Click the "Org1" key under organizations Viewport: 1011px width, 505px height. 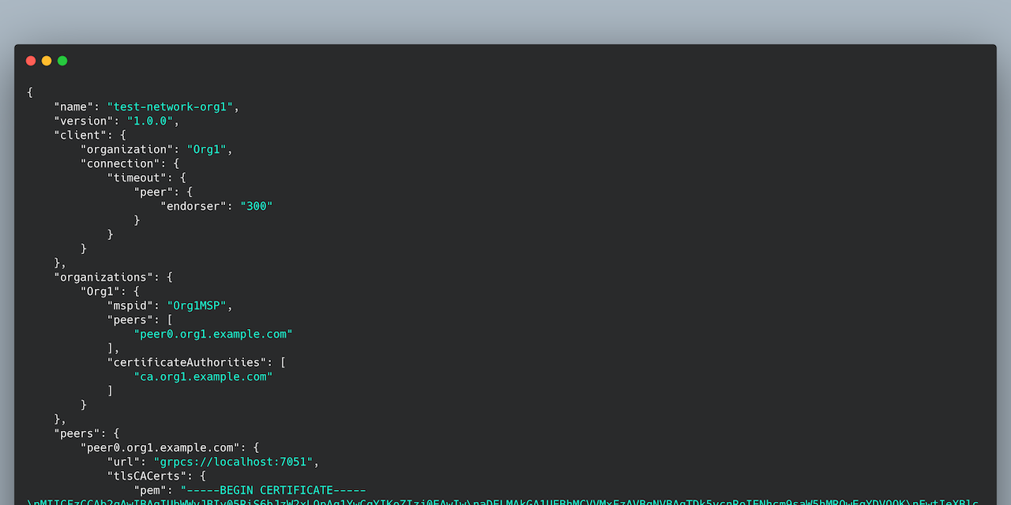coord(100,291)
